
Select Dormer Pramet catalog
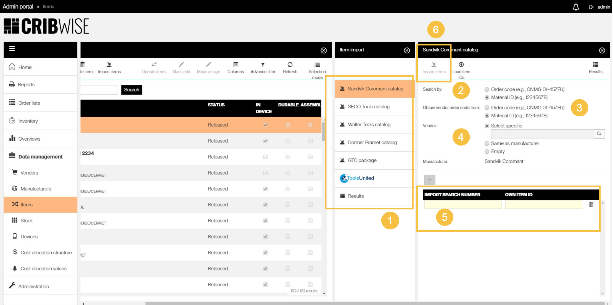pyautogui.click(x=374, y=143)
